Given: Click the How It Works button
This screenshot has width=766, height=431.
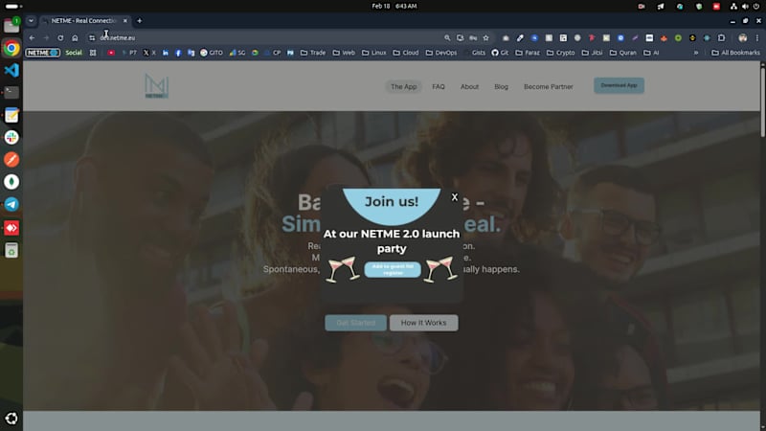Looking at the screenshot, I should pyautogui.click(x=423, y=323).
